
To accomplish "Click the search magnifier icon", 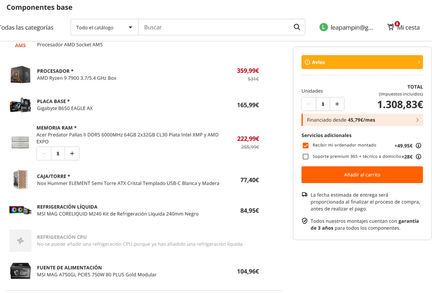I will click(297, 27).
